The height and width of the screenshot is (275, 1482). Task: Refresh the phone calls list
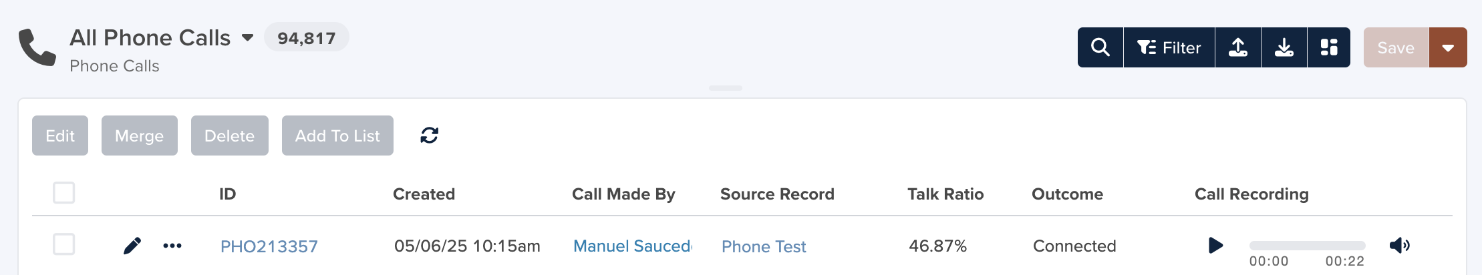pos(430,135)
